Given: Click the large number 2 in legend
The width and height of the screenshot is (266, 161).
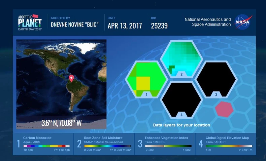Looking at the screenshot, I should tap(79, 144).
